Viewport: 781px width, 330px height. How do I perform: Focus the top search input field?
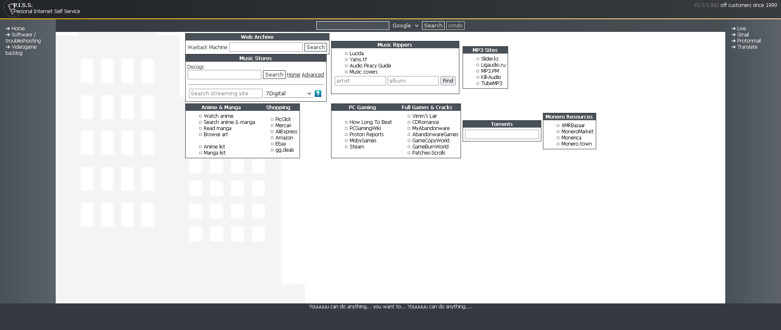click(353, 26)
